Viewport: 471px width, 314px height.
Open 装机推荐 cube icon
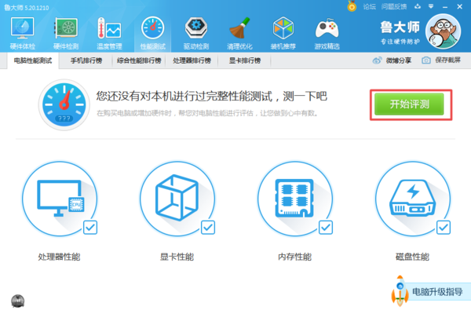coord(283,30)
